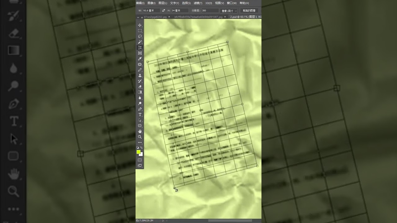Image resolution: width=397 pixels, height=223 pixels.
Task: Switch to the j61wz2pge8202.jpg tab
Action: [x=156, y=17]
